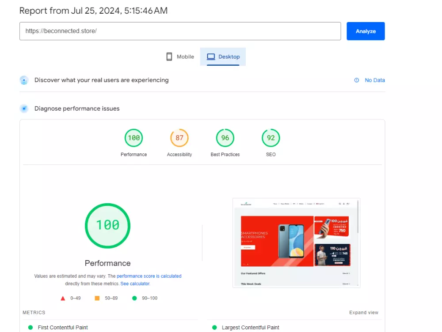This screenshot has height=332, width=442.
Task: Click the phone icon on the Mobile tab
Action: [169, 56]
